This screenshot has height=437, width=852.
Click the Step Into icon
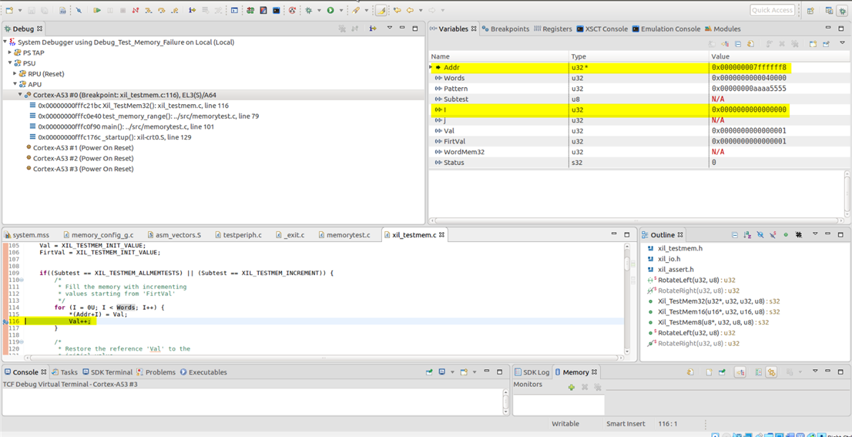tap(148, 11)
